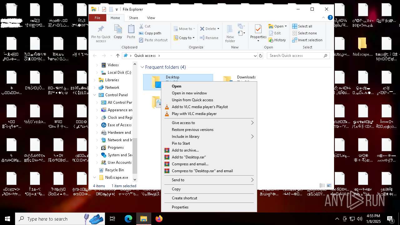Screen dimensions: 400x225
Task: Choose Add to "Desktop.rar"
Action: [x=209, y=157]
